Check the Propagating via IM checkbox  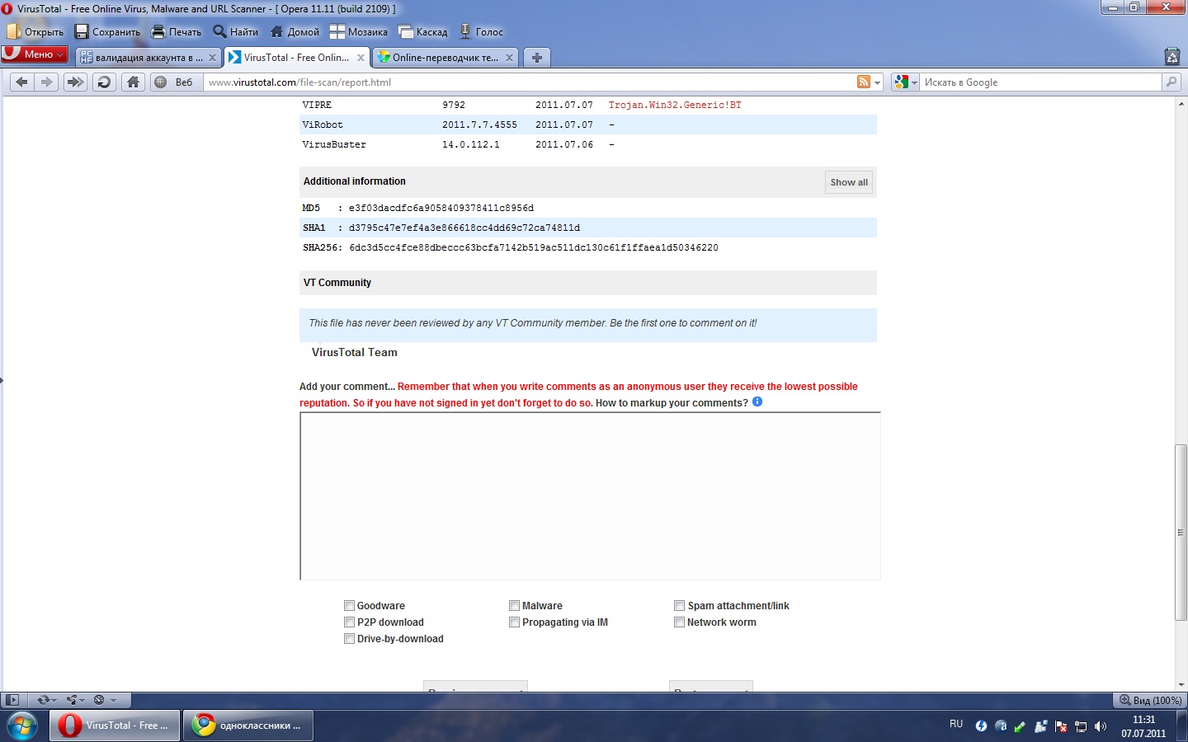click(x=514, y=622)
